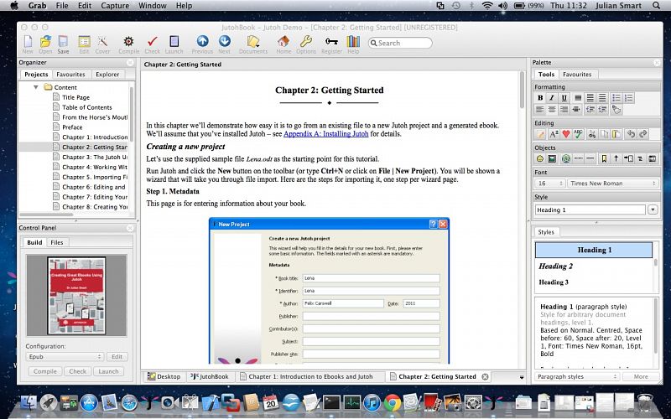Screen dimensions: 671x419
Task: Toggle Italic formatting in Palette
Action: [x=553, y=98]
